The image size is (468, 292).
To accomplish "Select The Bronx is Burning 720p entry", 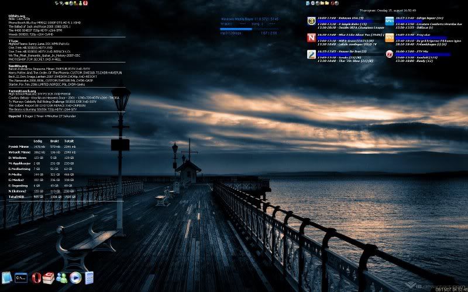I will [x=42, y=109].
